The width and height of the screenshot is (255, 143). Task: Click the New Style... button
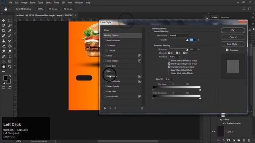click(233, 44)
